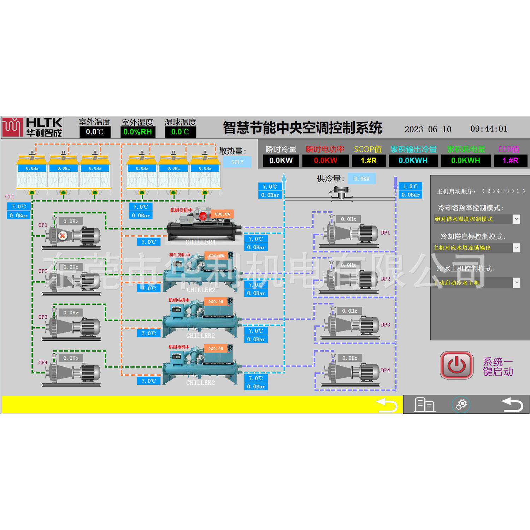This screenshot has width=530, height=530.
Task: Open the chiller on the CP3 pump row
Action: 201,318
